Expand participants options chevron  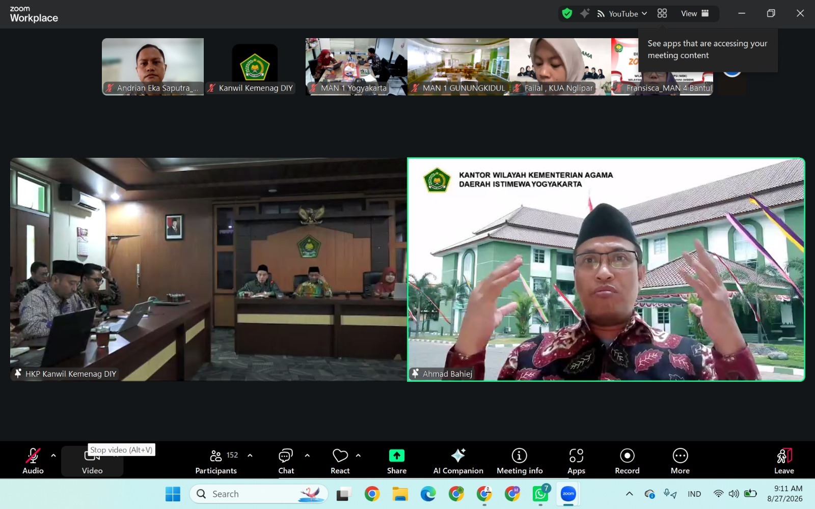tap(250, 456)
